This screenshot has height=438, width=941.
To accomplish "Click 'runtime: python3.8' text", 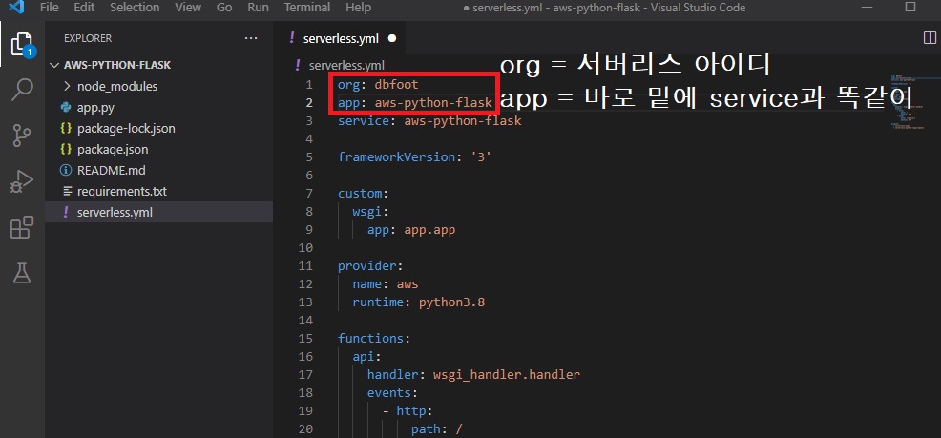I will click(x=418, y=302).
